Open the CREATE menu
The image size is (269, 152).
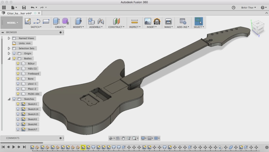[60, 27]
